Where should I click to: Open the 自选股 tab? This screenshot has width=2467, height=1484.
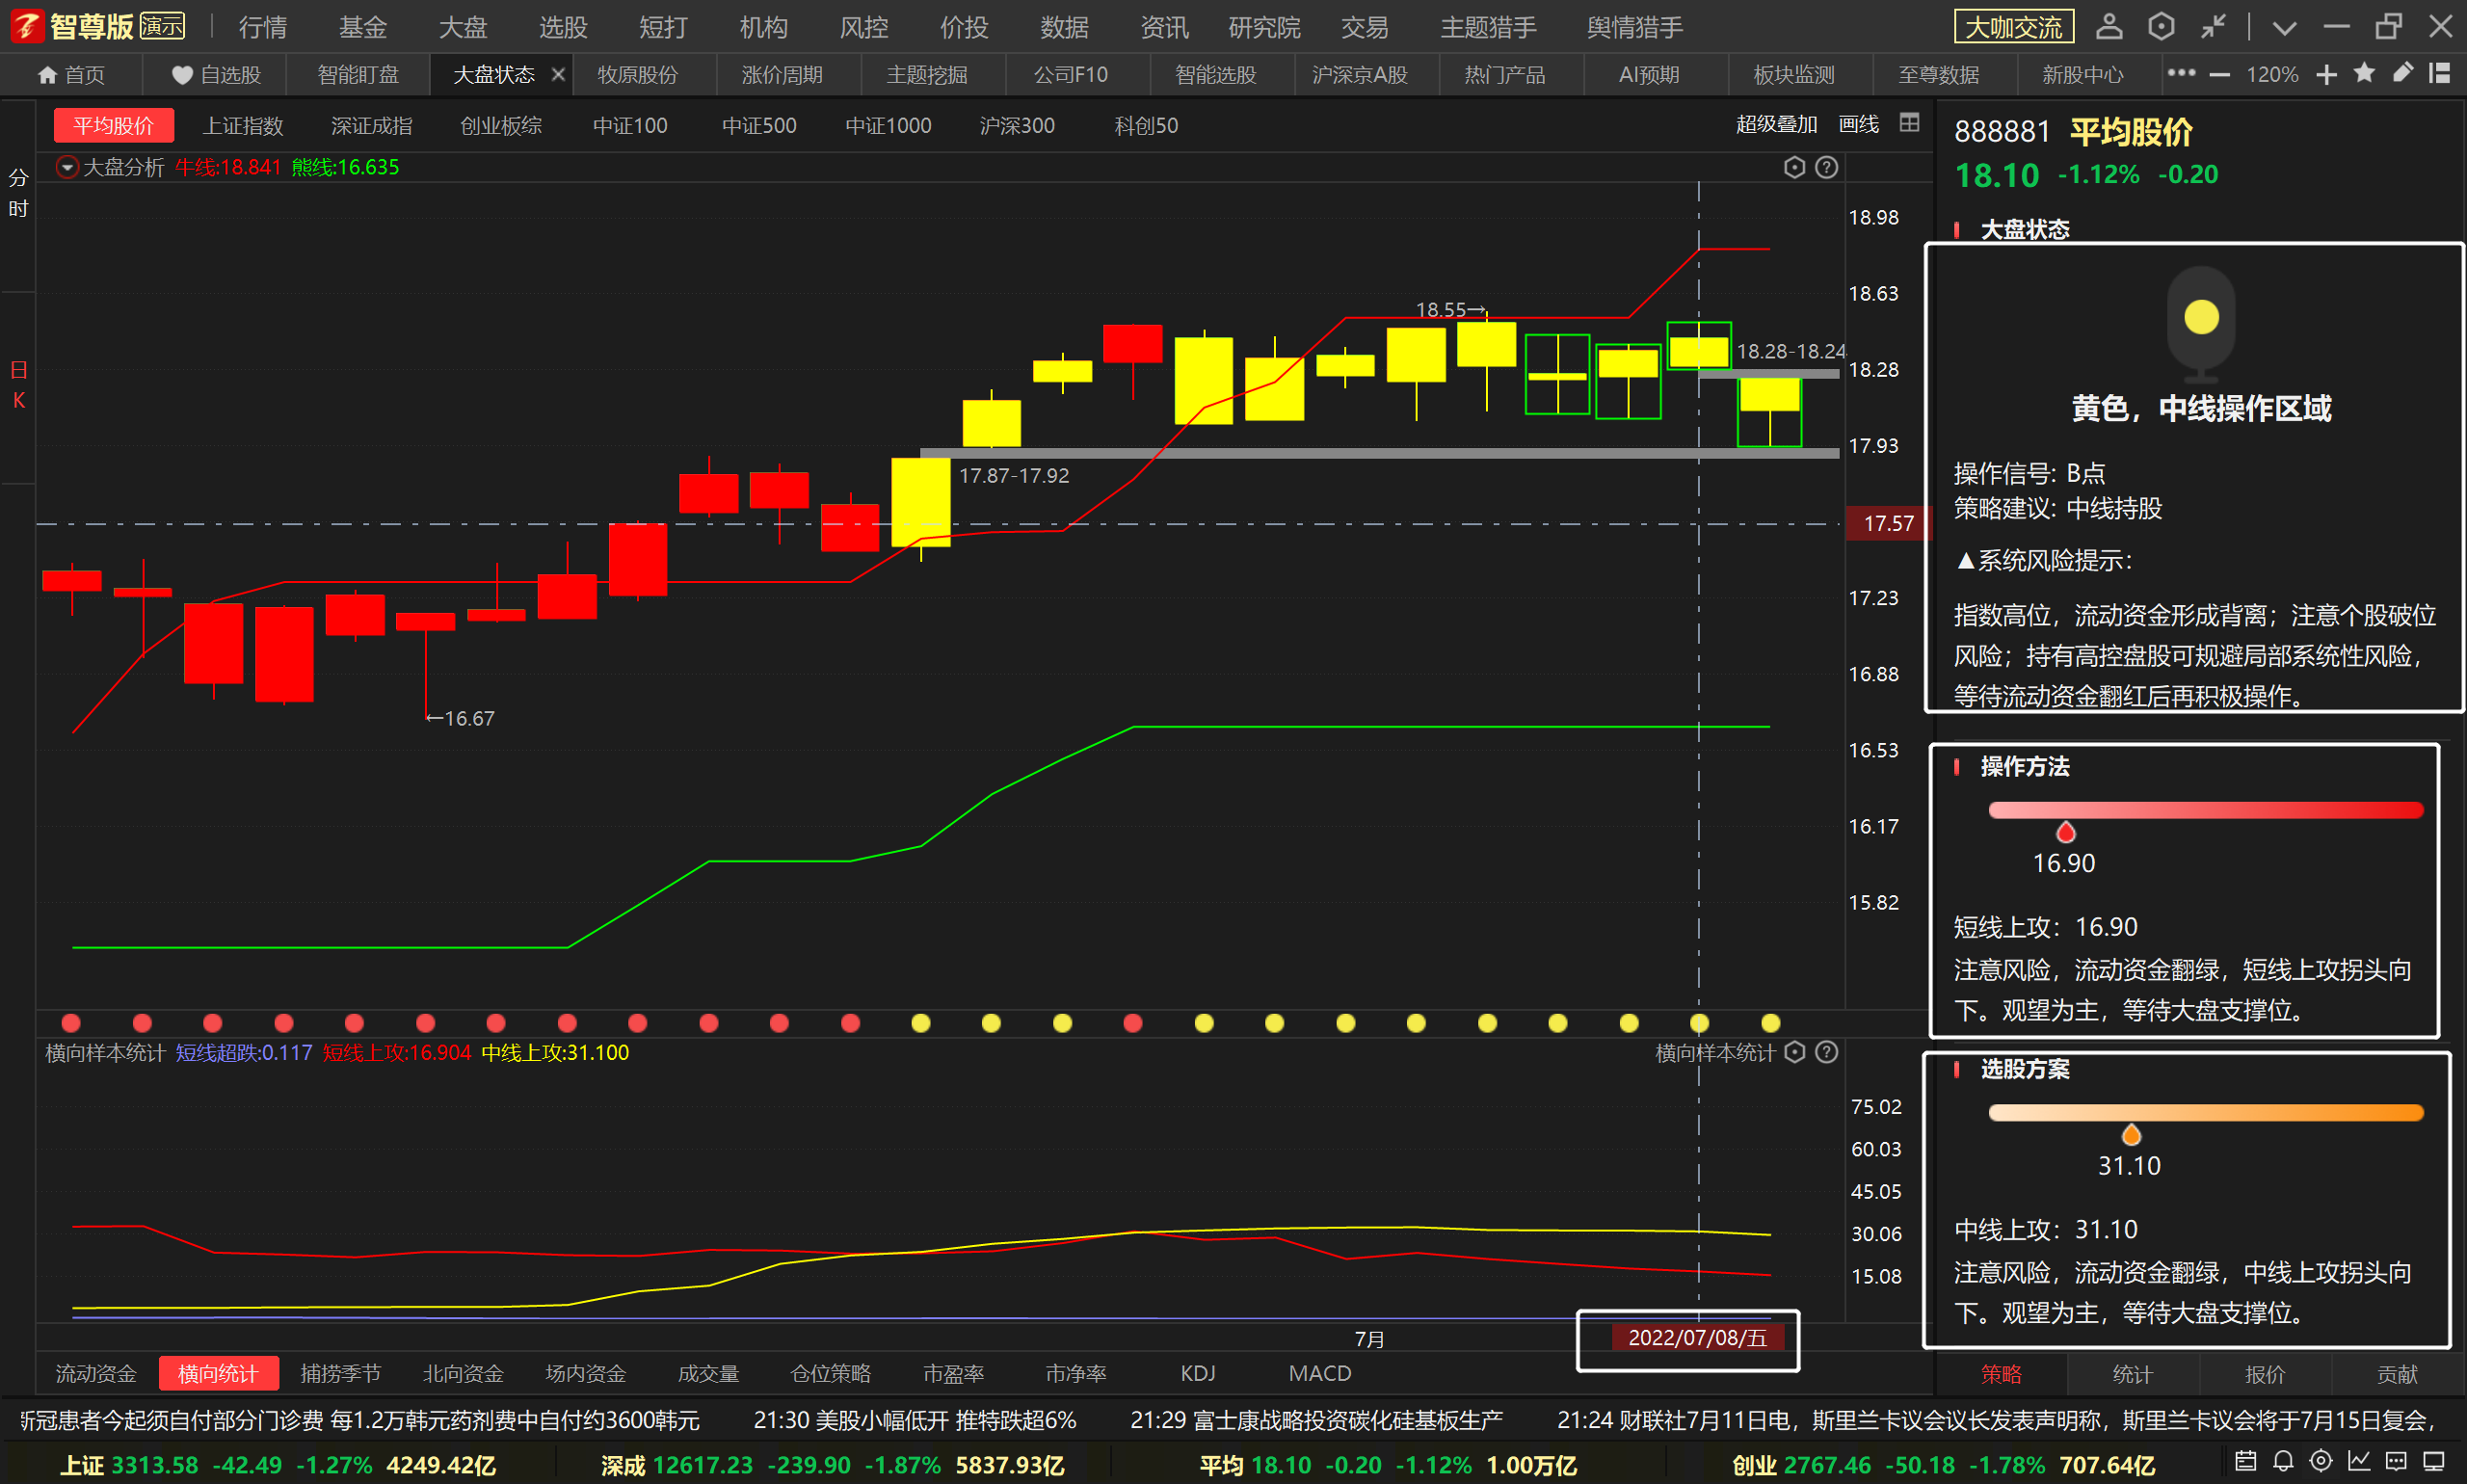216,75
